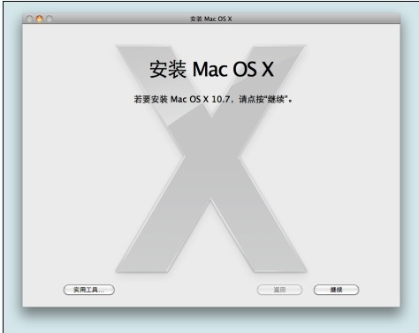Screen dimensions: 419x333
Task: Click the text 若要安装 Mac OS X 10.7
Action: [x=182, y=99]
